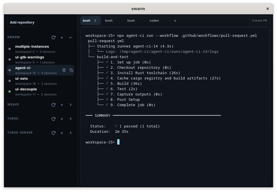Delete the agent-ci workspace via trash icon

(64, 70)
